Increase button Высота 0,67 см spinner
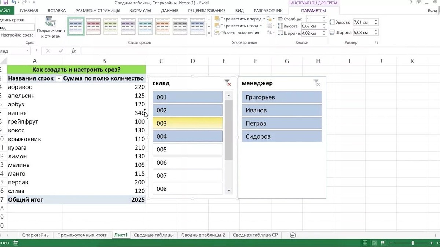 click(x=324, y=25)
